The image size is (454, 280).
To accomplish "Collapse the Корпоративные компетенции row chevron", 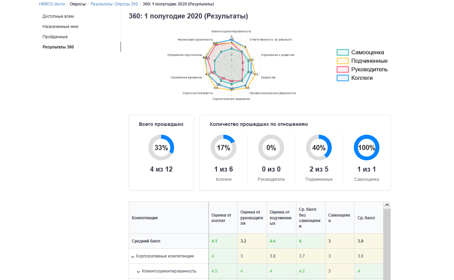I will point(133,256).
